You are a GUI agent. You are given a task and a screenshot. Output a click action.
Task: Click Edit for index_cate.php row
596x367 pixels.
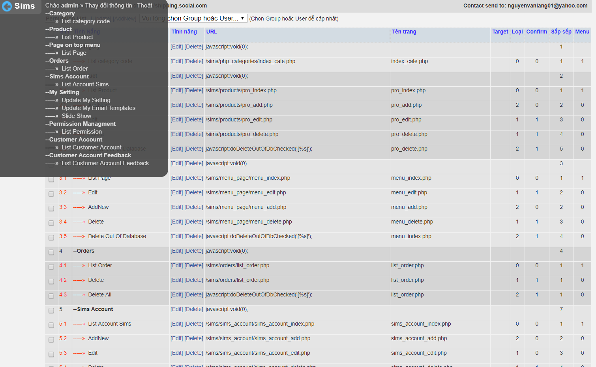click(x=176, y=61)
